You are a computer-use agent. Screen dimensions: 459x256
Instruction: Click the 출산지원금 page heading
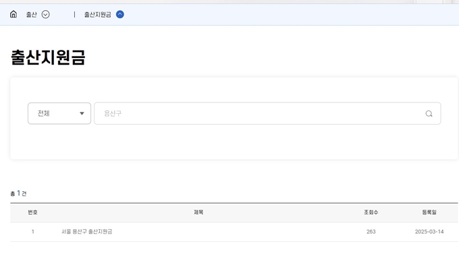pyautogui.click(x=48, y=57)
